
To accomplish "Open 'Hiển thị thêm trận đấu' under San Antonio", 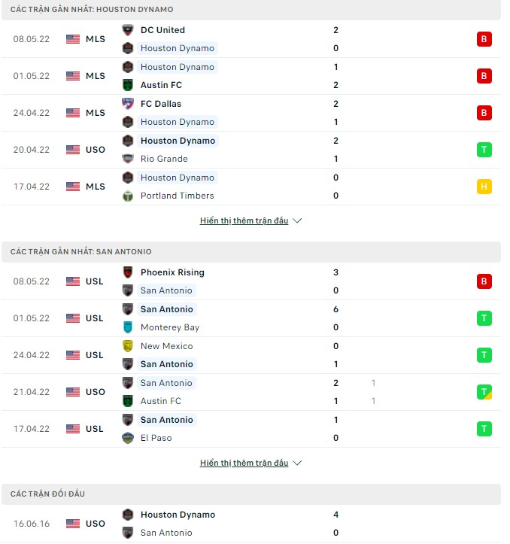I will point(244,463).
